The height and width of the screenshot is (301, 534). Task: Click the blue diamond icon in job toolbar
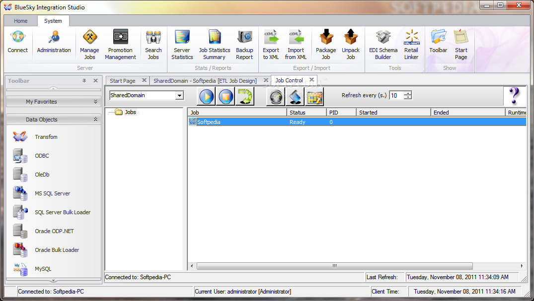pyautogui.click(x=295, y=97)
